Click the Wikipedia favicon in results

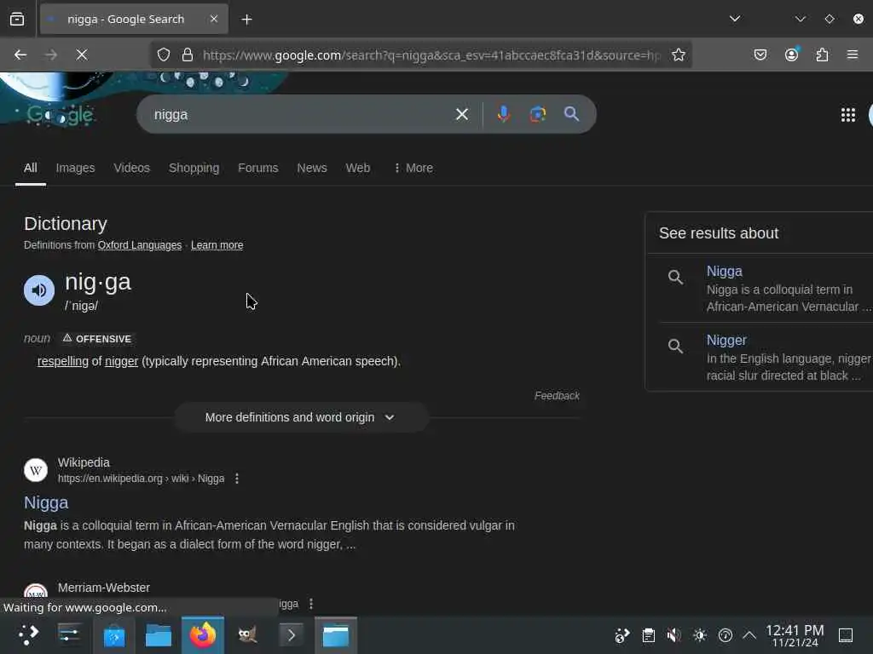tap(36, 470)
